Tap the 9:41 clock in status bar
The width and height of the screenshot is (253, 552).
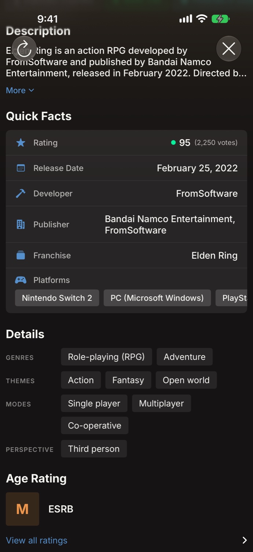click(x=48, y=19)
